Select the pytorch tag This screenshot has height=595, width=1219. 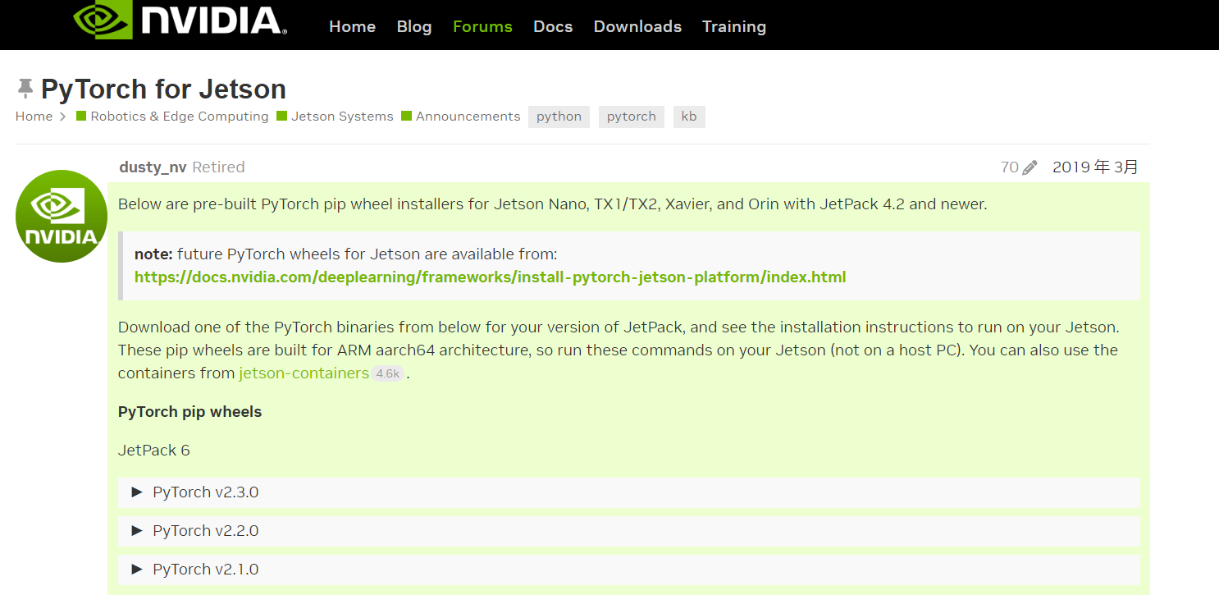(x=632, y=117)
